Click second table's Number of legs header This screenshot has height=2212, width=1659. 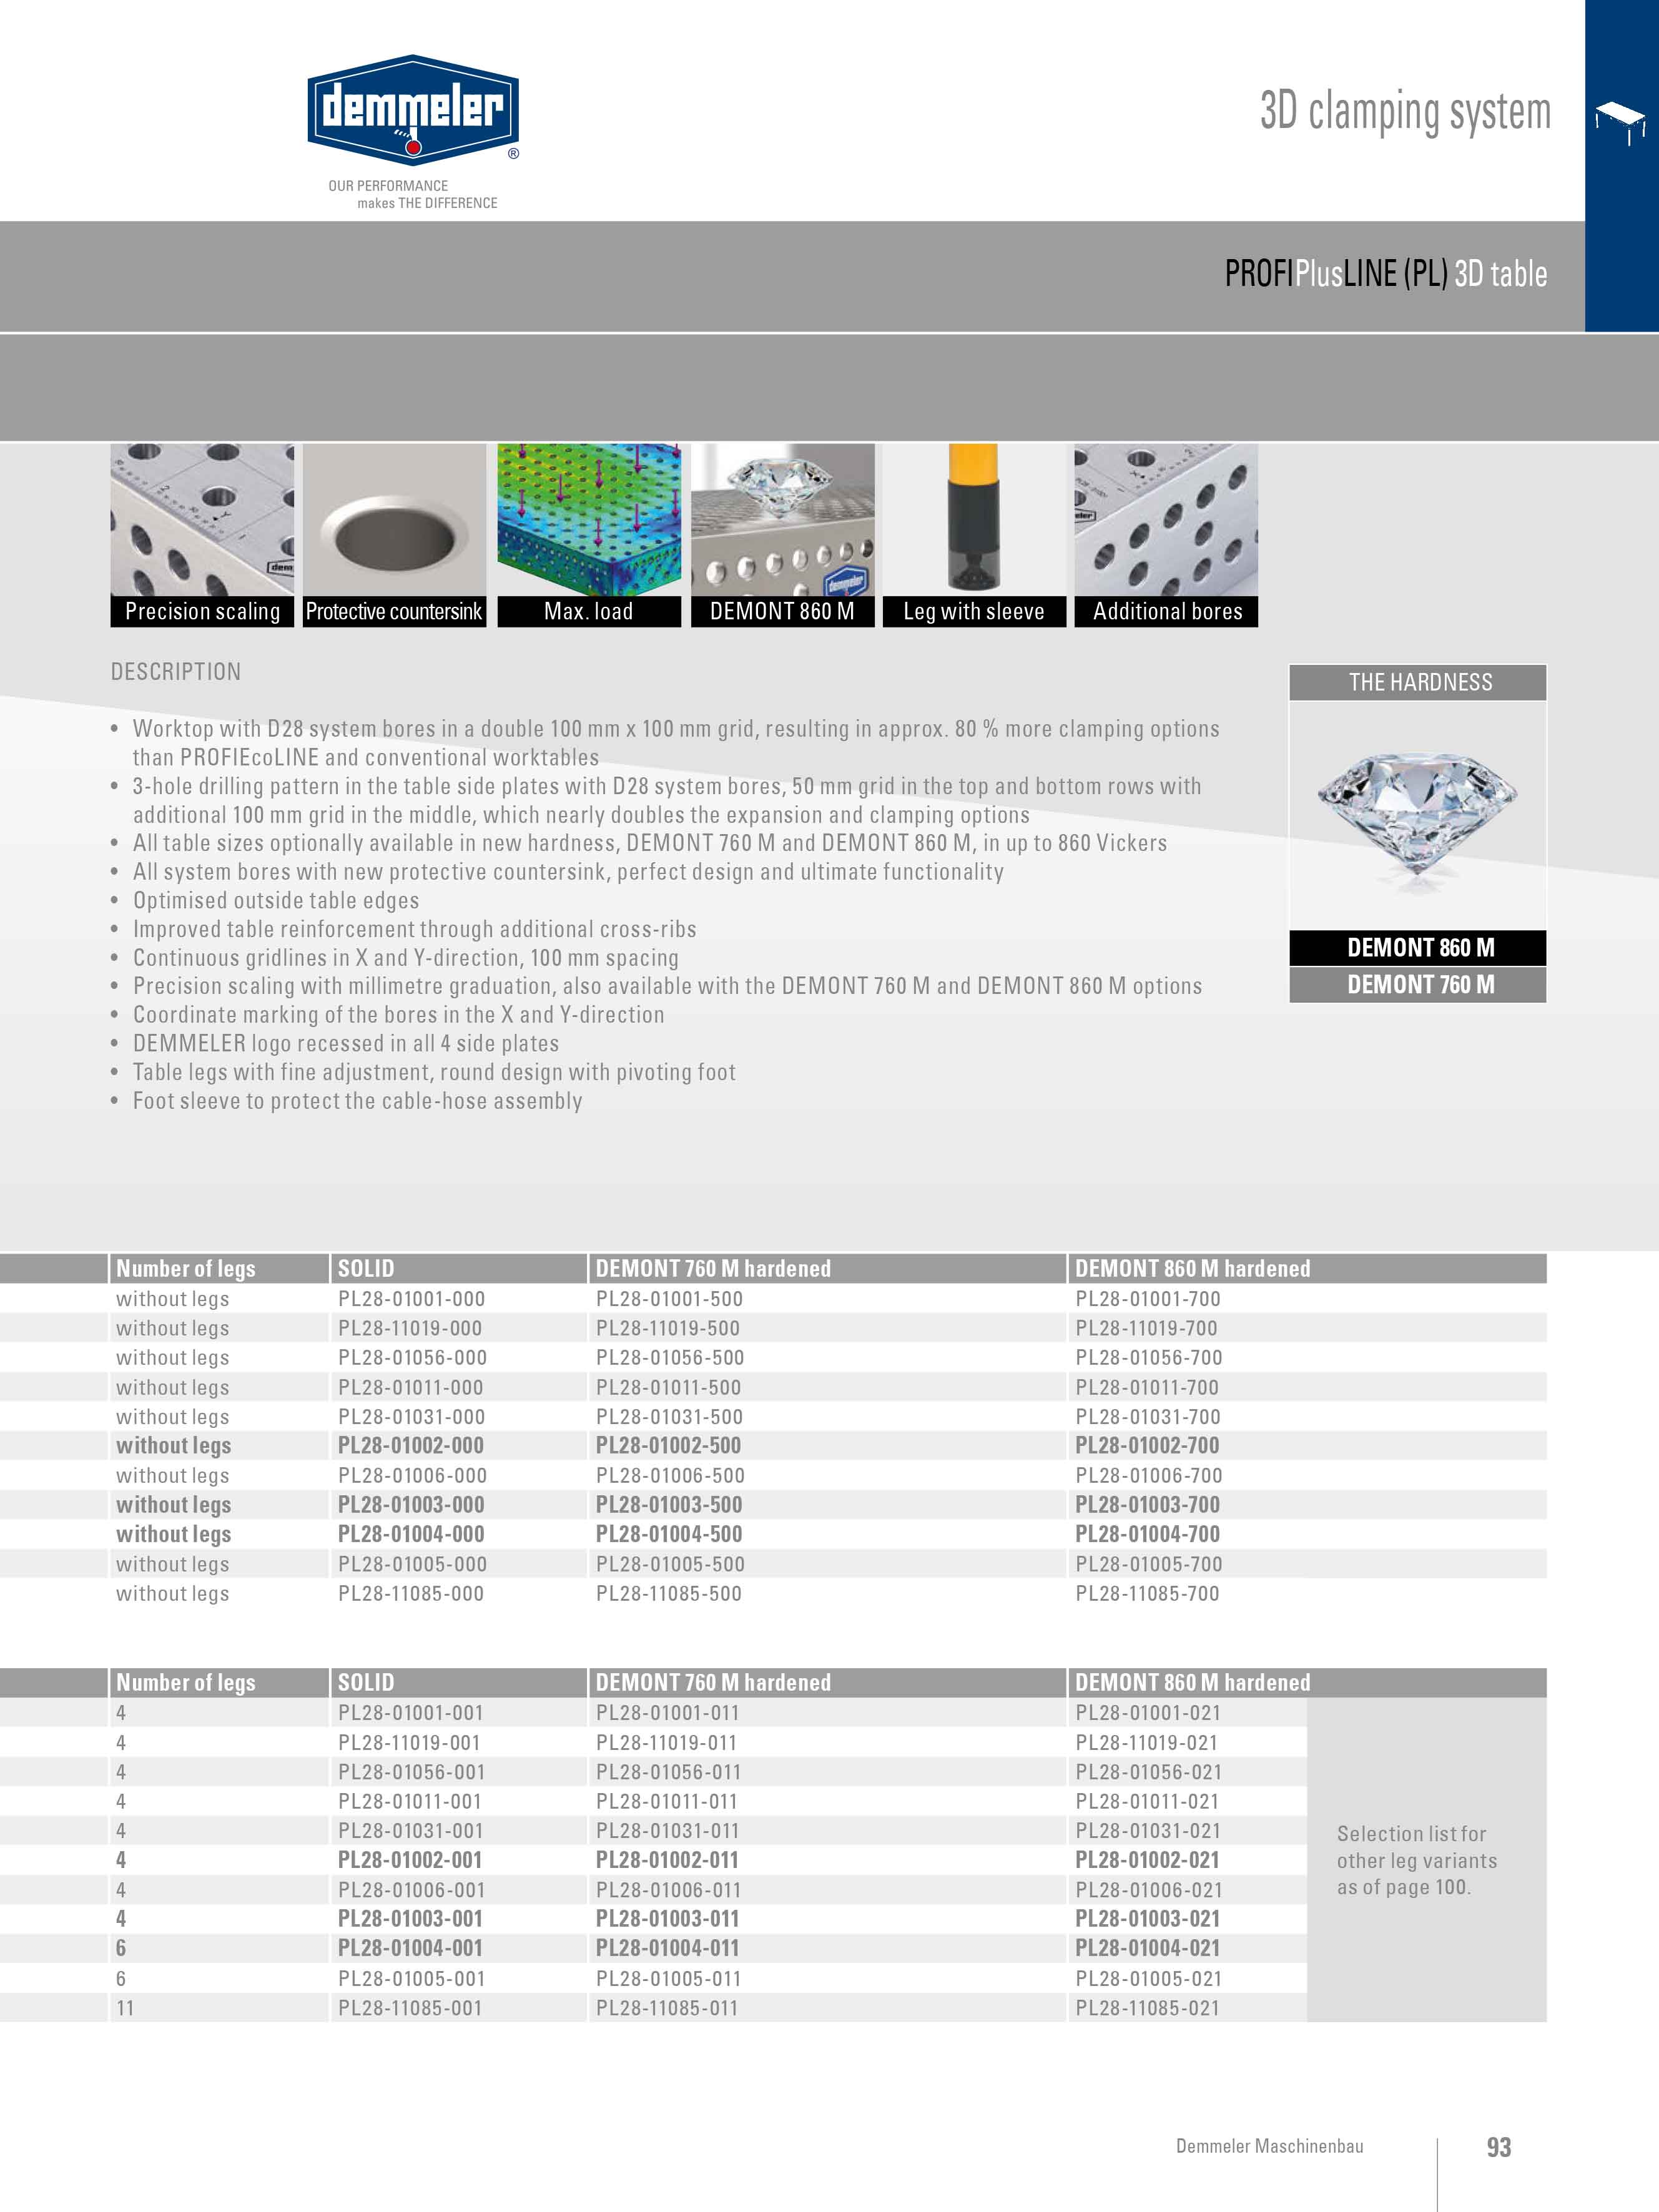click(x=218, y=1682)
